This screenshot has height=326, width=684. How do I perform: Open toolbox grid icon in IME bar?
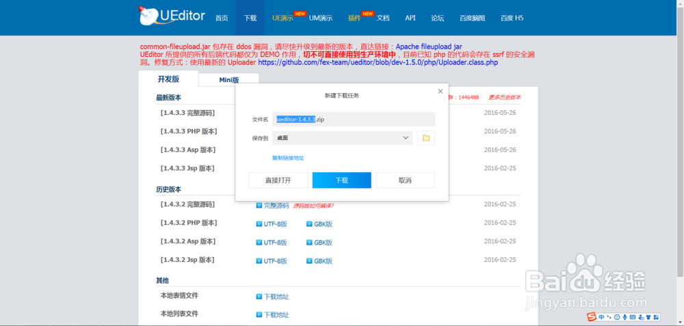(x=656, y=317)
